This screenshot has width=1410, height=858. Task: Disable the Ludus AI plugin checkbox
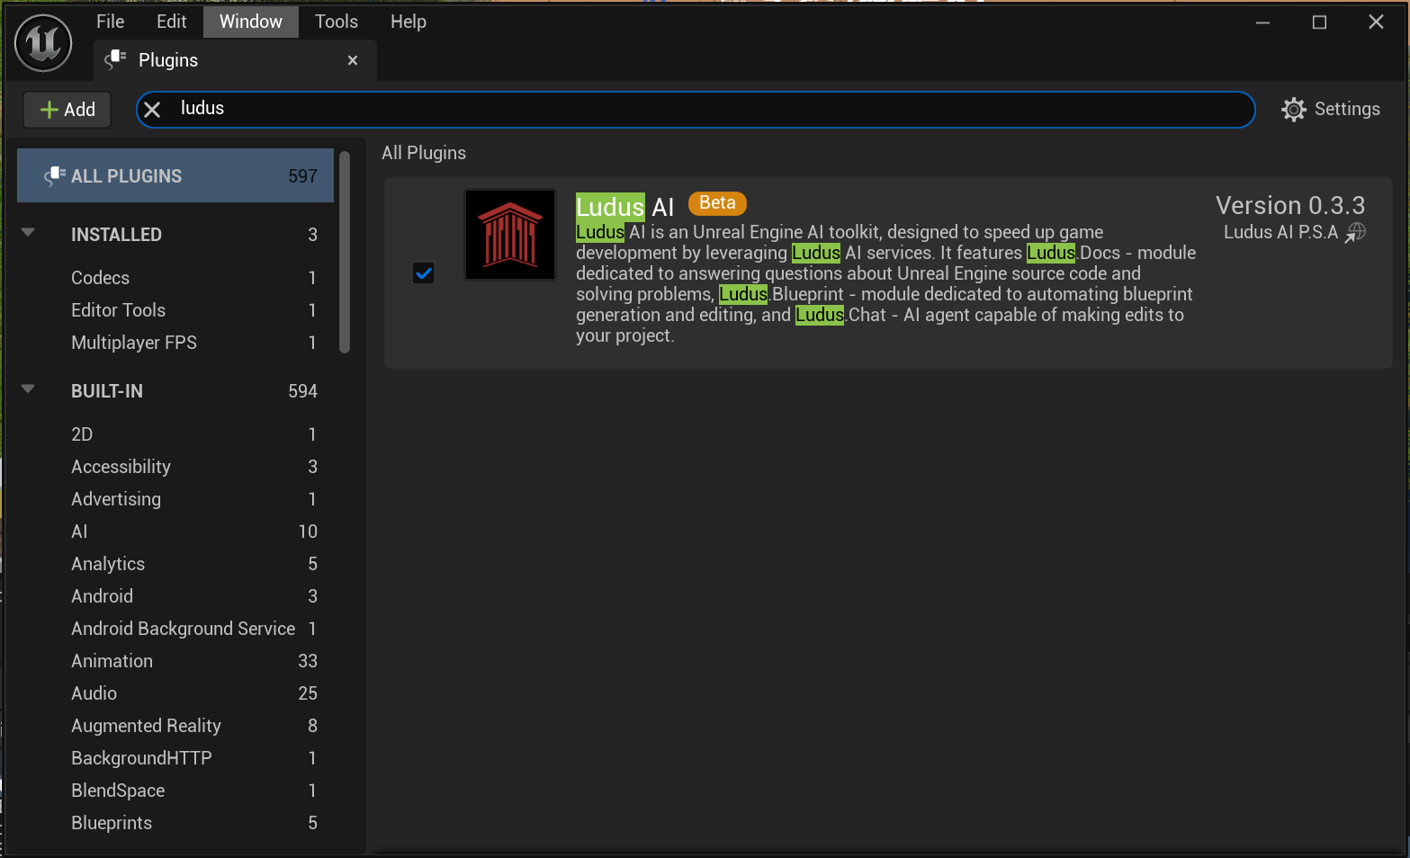click(423, 273)
